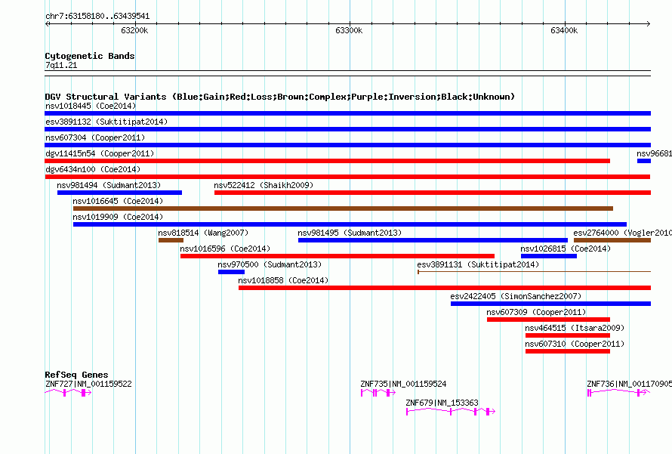
Task: Click the small blue bar of nsv970500
Action: [232, 272]
